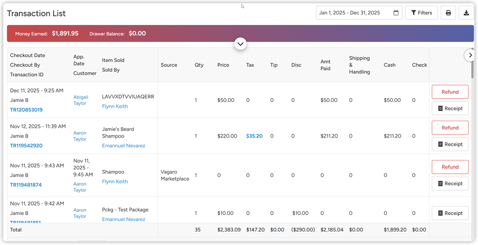
Task: Click total cash $1,899.20
Action: [395, 230]
